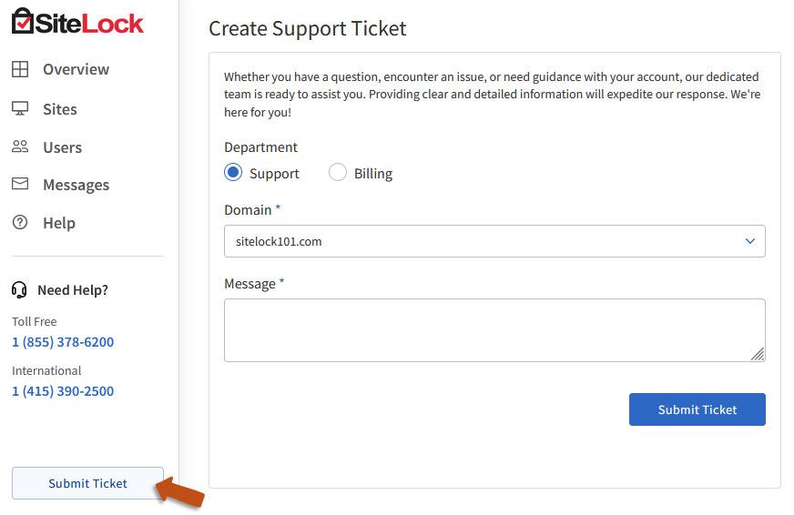794x515 pixels.
Task: Open the Overview menu item
Action: [76, 69]
